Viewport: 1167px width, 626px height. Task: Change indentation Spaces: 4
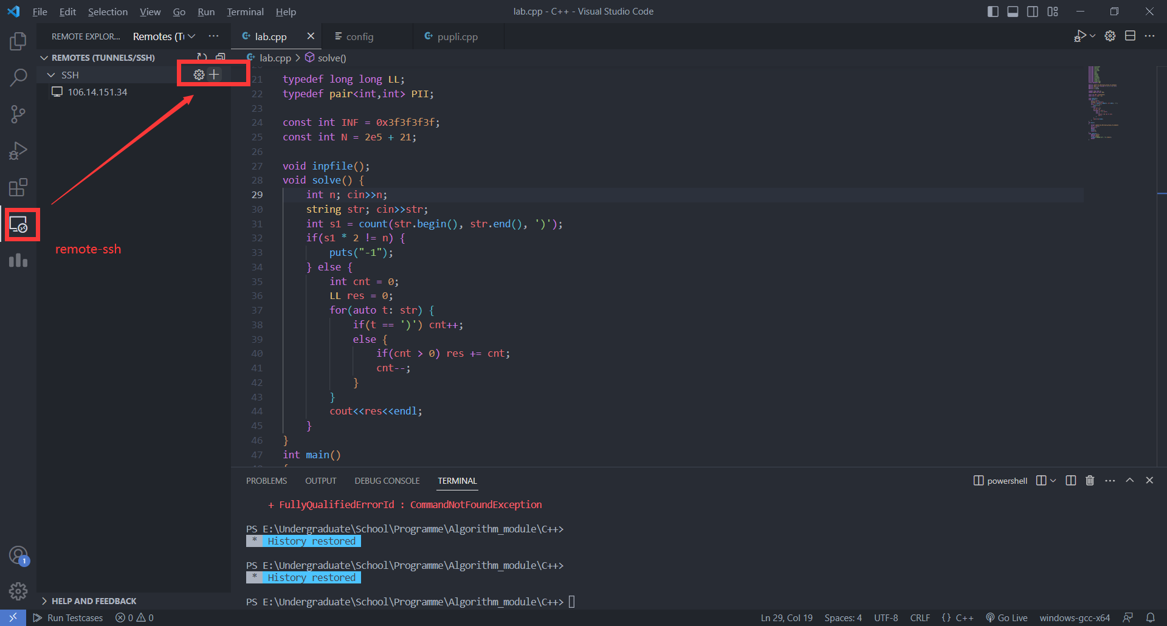tap(843, 617)
